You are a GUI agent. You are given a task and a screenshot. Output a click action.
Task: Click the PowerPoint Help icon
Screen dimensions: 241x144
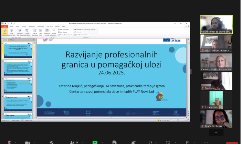point(188,26)
